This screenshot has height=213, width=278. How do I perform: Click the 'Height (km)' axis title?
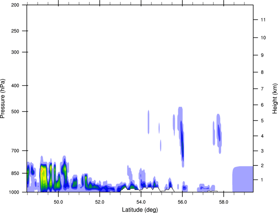(275, 98)
